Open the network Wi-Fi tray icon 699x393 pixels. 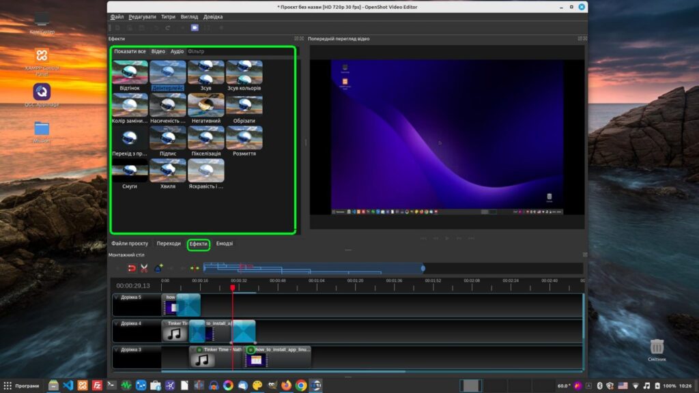point(636,386)
